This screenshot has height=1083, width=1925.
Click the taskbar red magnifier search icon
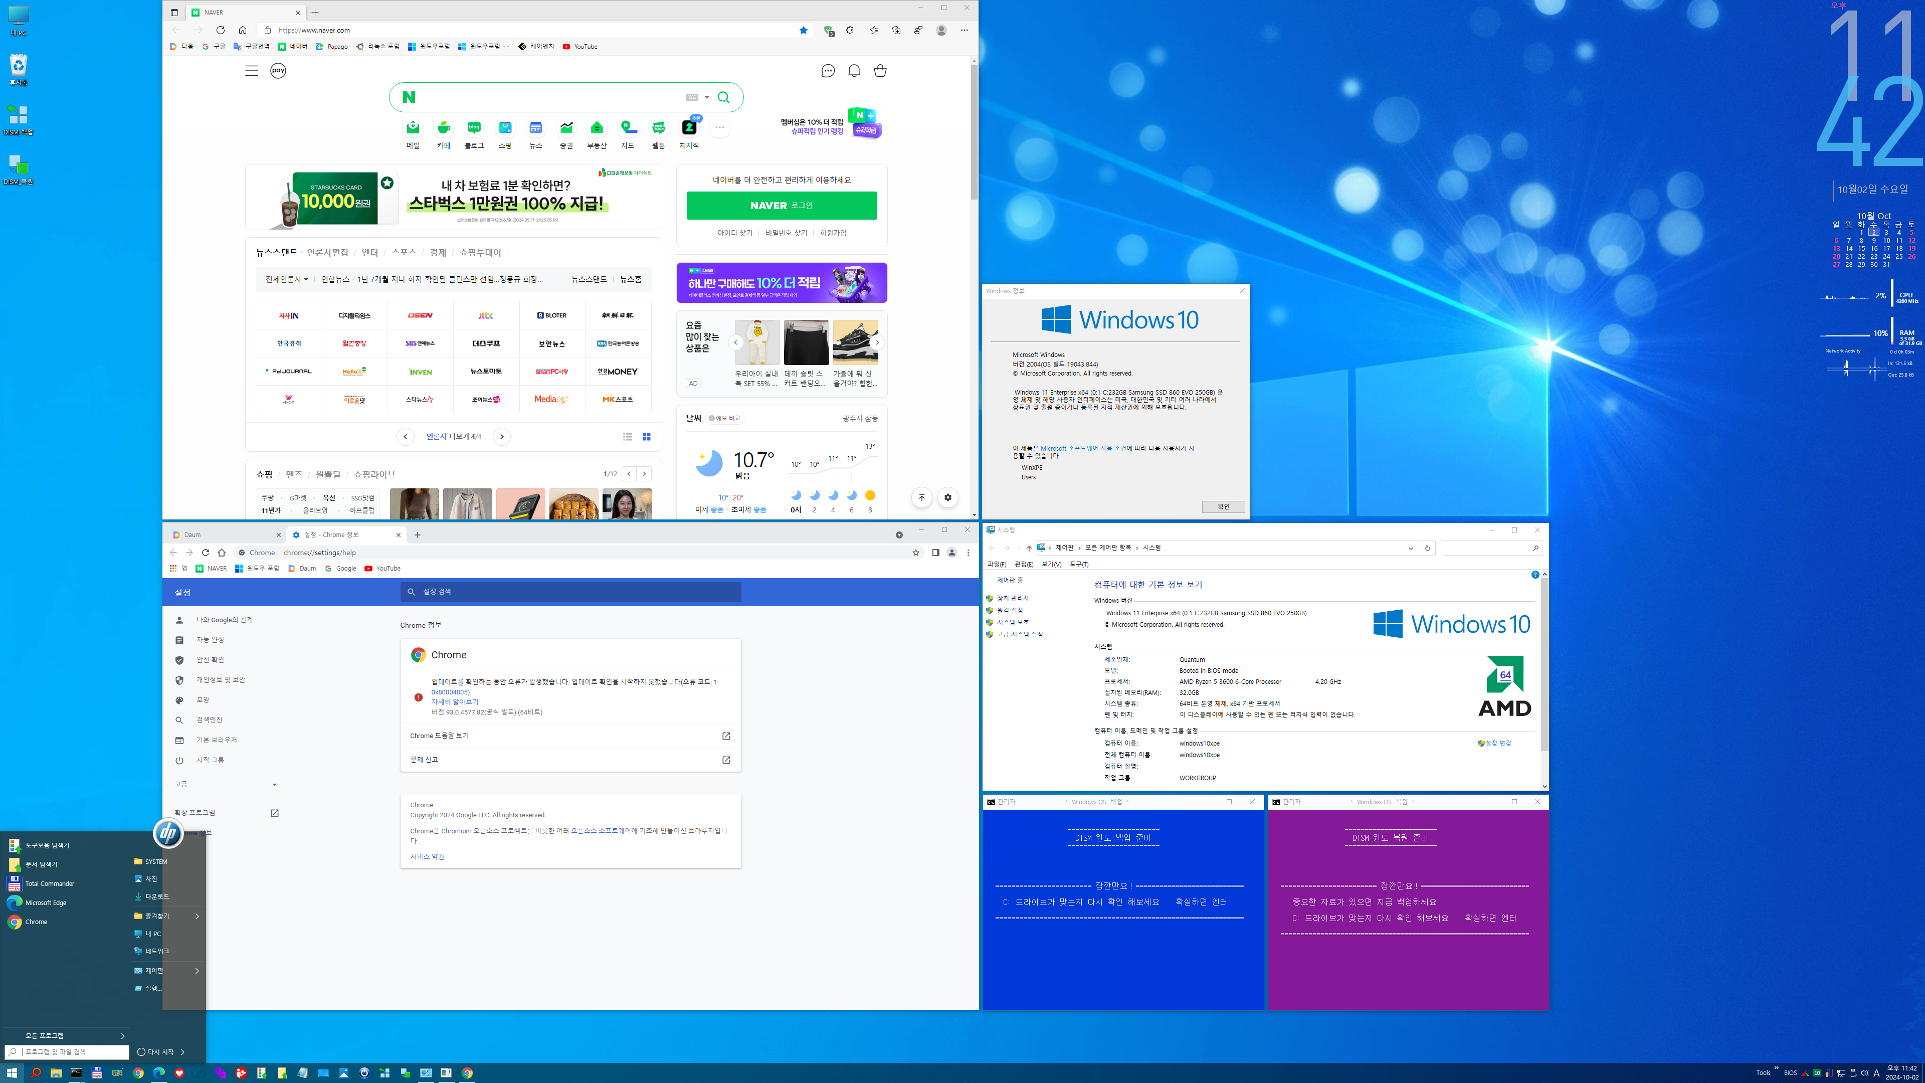pos(35,1072)
